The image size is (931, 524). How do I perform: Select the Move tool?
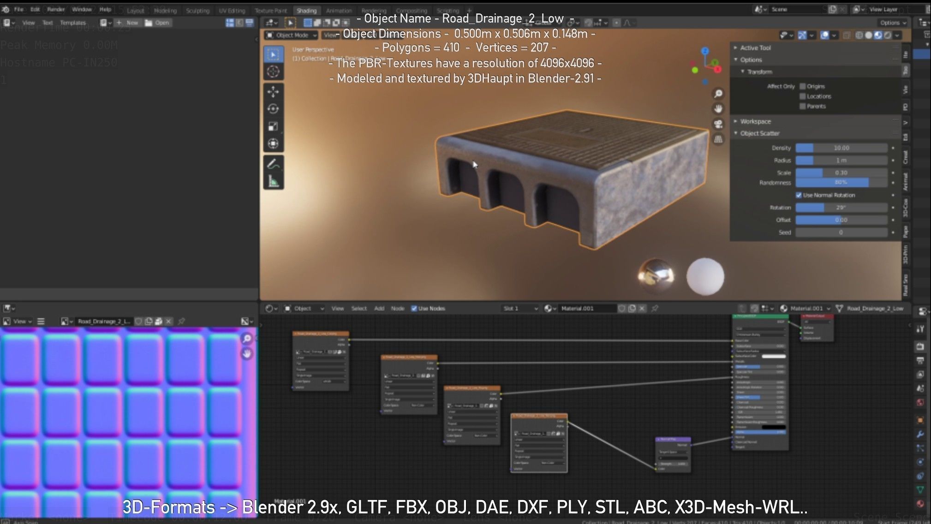click(x=273, y=92)
